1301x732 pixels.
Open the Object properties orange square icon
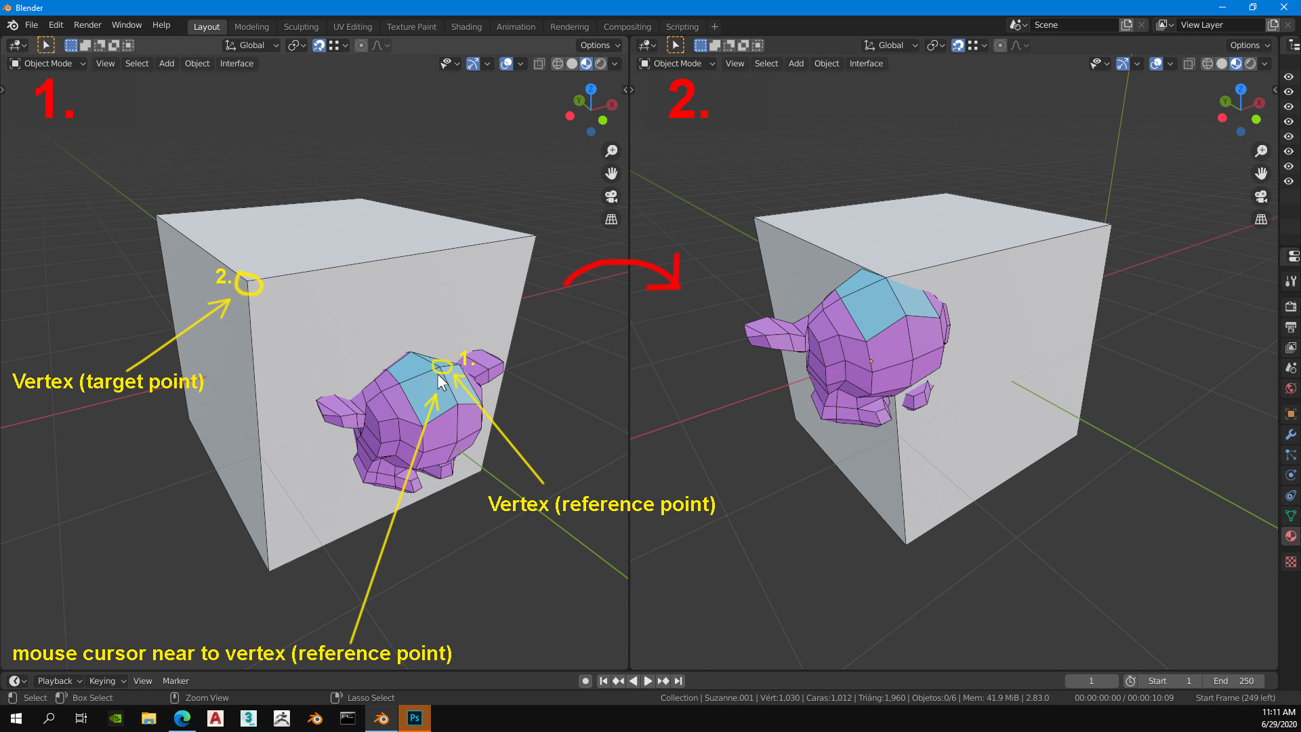point(1291,414)
